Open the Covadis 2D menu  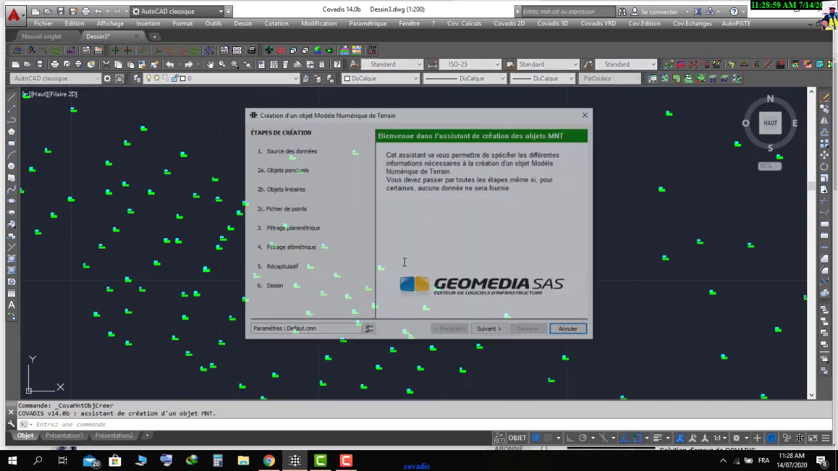509,24
